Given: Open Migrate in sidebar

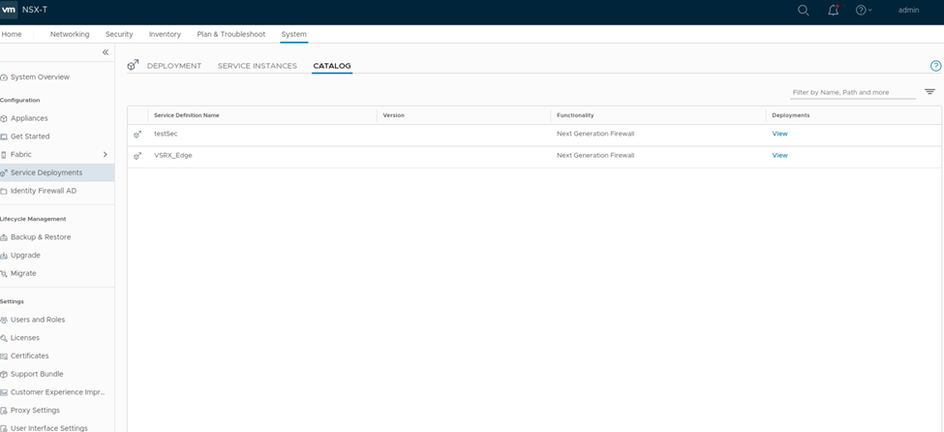Looking at the screenshot, I should (x=23, y=273).
